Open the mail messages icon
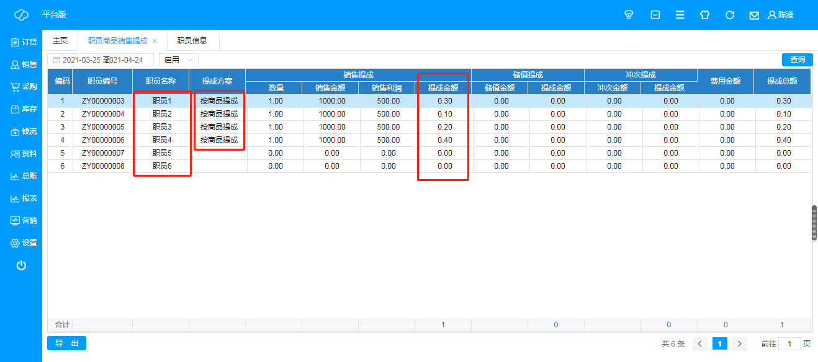This screenshot has width=818, height=362. coord(754,15)
